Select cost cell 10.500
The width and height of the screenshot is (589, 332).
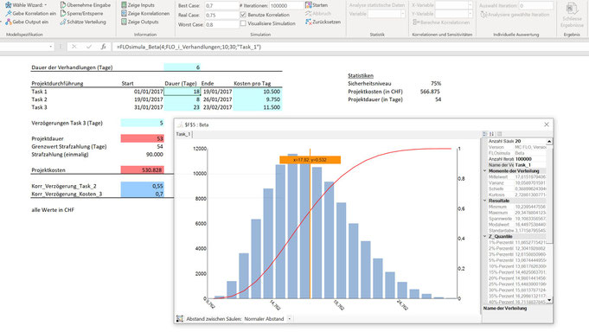[x=258, y=92]
